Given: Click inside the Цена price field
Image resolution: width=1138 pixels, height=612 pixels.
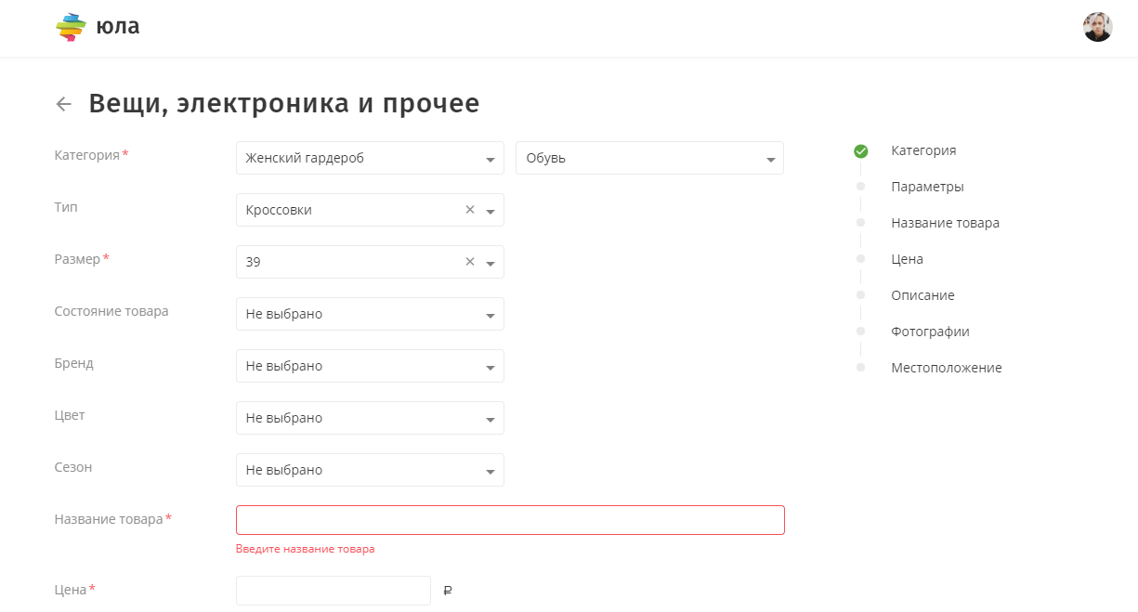Looking at the screenshot, I should (333, 590).
